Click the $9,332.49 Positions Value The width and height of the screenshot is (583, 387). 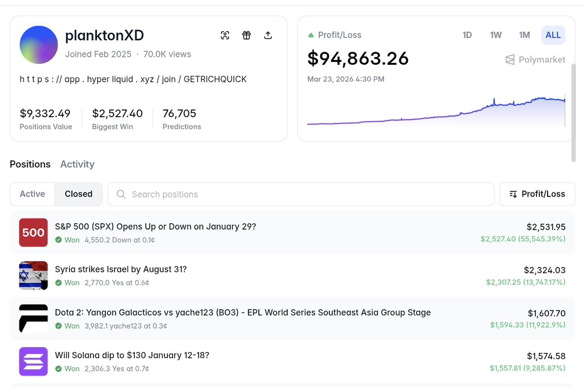pyautogui.click(x=45, y=113)
